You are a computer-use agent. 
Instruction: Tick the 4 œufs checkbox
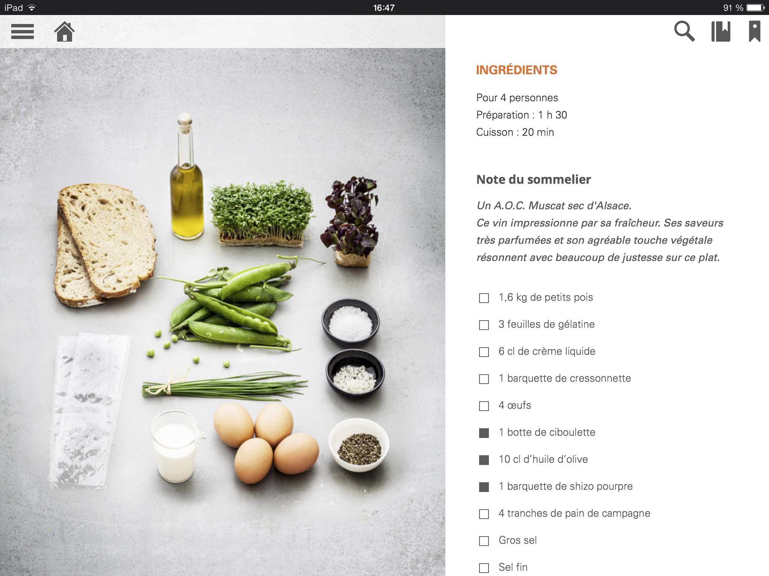[x=484, y=406]
